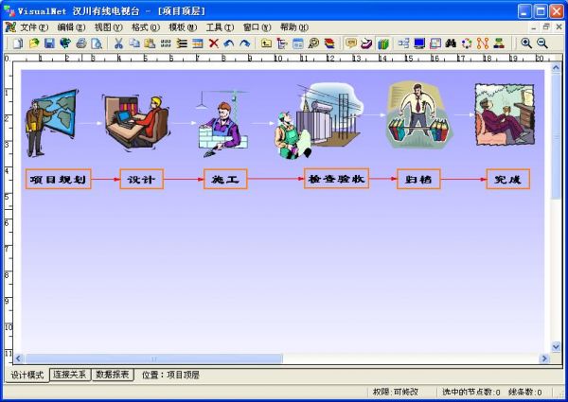Click the tree hierarchy icon in toolbar
The image size is (568, 402).
click(282, 44)
